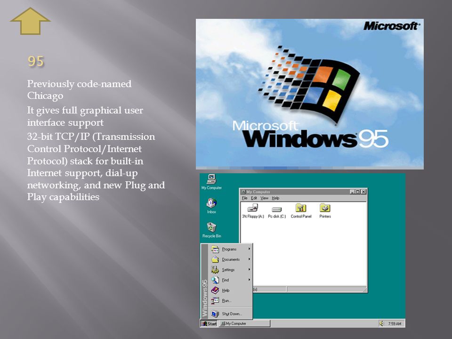452x339 pixels.
Task: Click the My Computer title bar icon
Action: click(x=243, y=192)
